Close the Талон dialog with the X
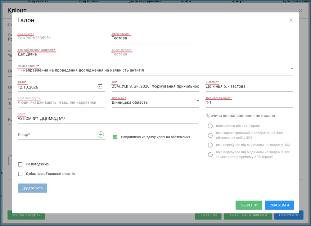The image size is (311, 226). tap(291, 20)
